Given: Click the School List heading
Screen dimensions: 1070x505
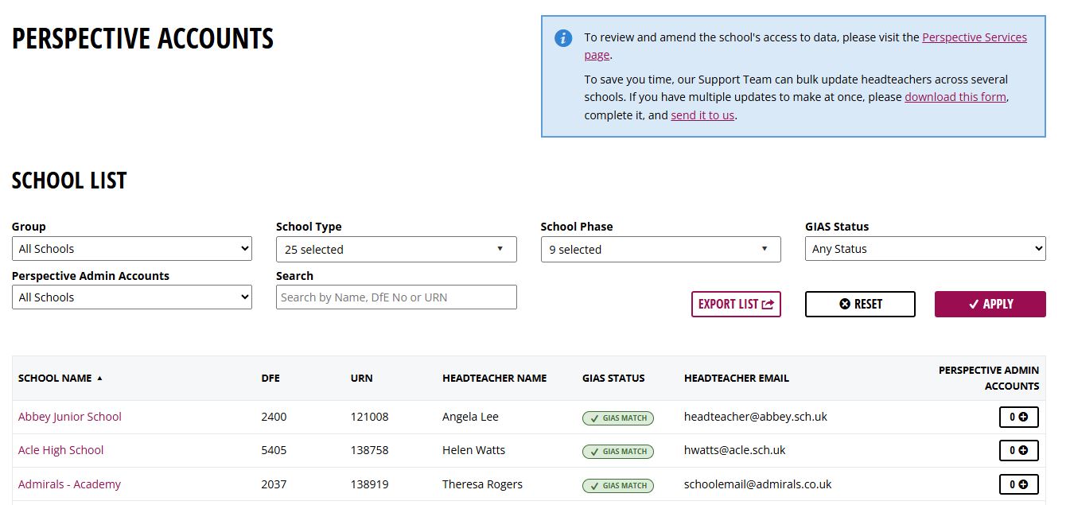Looking at the screenshot, I should pyautogui.click(x=69, y=181).
